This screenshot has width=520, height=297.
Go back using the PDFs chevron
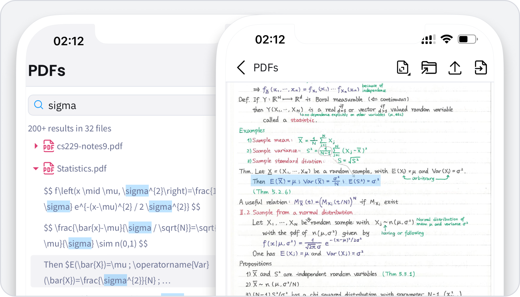pyautogui.click(x=241, y=67)
